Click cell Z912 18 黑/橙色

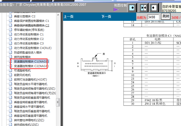157,104
